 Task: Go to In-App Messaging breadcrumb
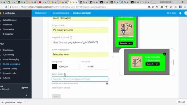point(61,13)
